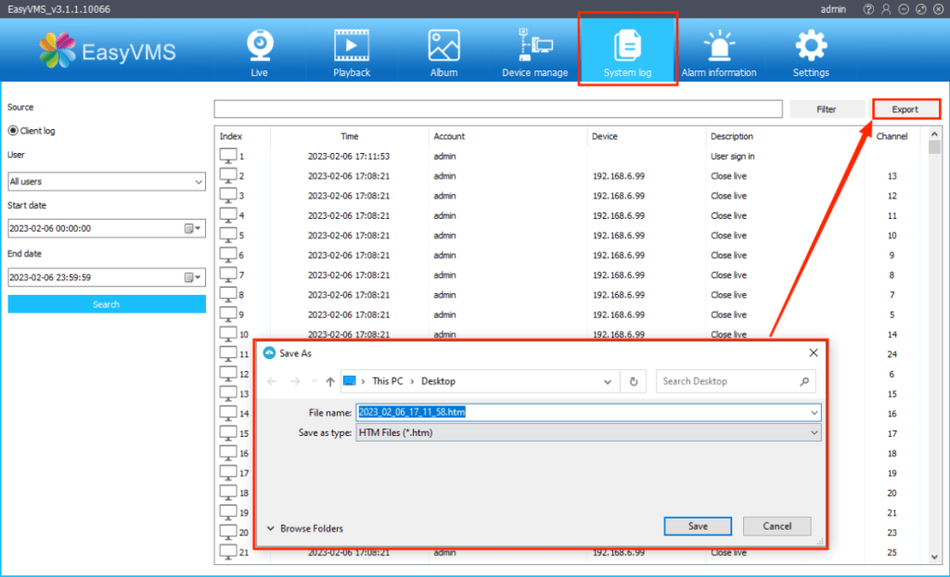Screen dimensions: 950x577
Task: Click the Export button
Action: pos(905,109)
